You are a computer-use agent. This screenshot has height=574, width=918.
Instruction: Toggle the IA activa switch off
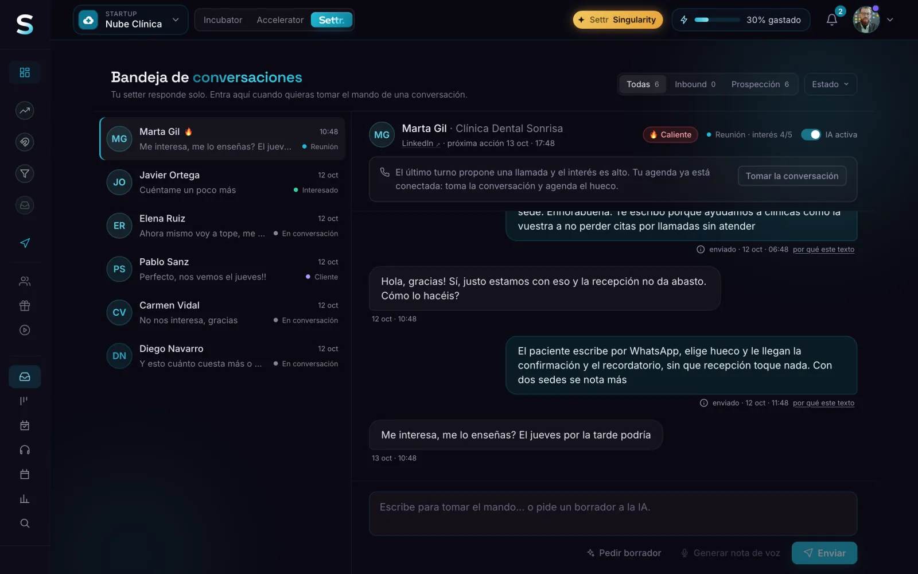click(x=811, y=134)
